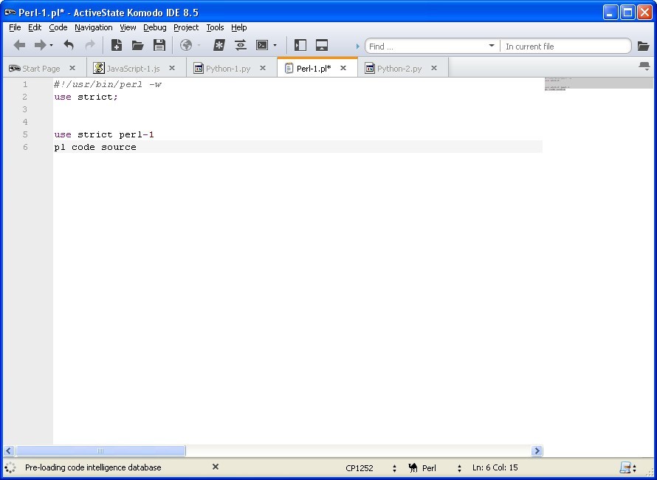Open the Navigation menu
Screen dimensions: 657x480
94,27
